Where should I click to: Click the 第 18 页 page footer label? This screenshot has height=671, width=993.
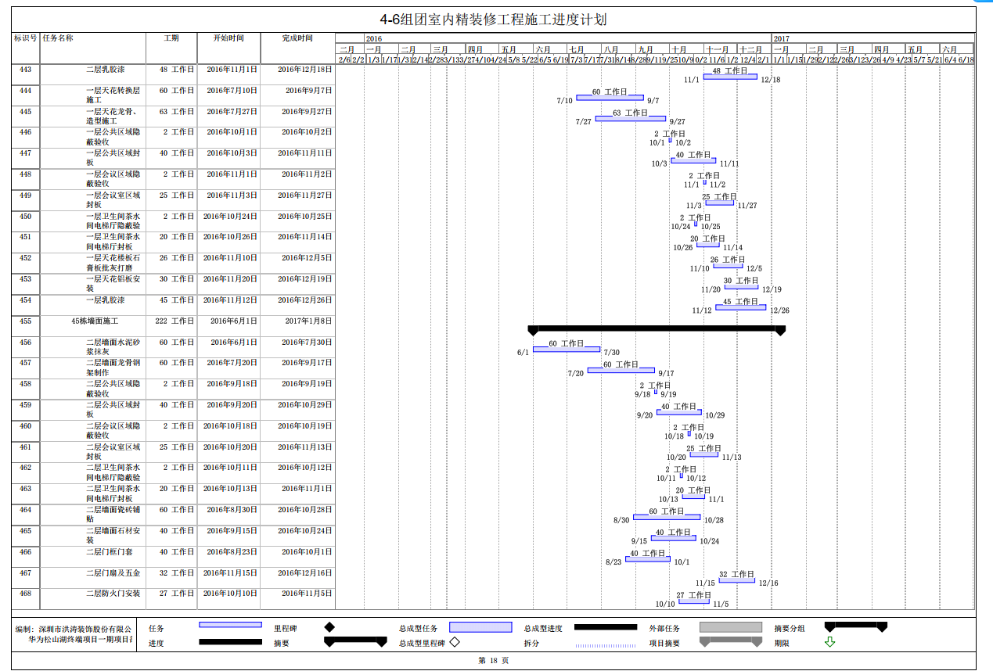(x=494, y=661)
